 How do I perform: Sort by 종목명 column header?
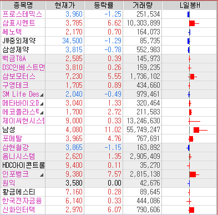(x=23, y=6)
